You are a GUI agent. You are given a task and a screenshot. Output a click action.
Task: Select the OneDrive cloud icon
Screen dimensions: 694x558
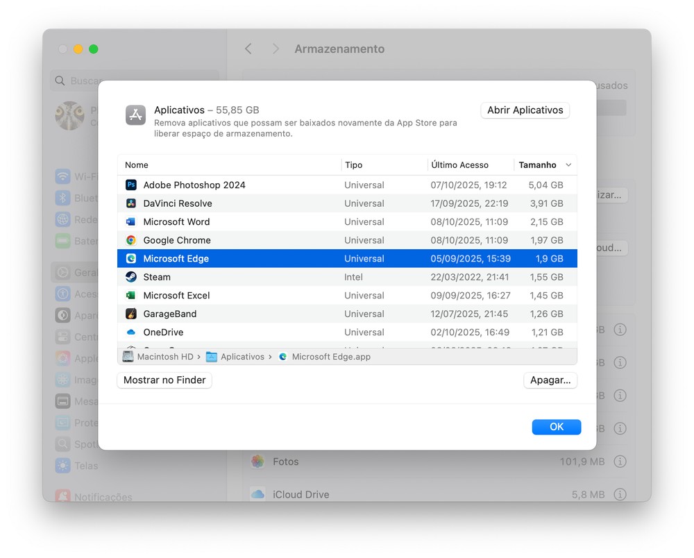(130, 332)
